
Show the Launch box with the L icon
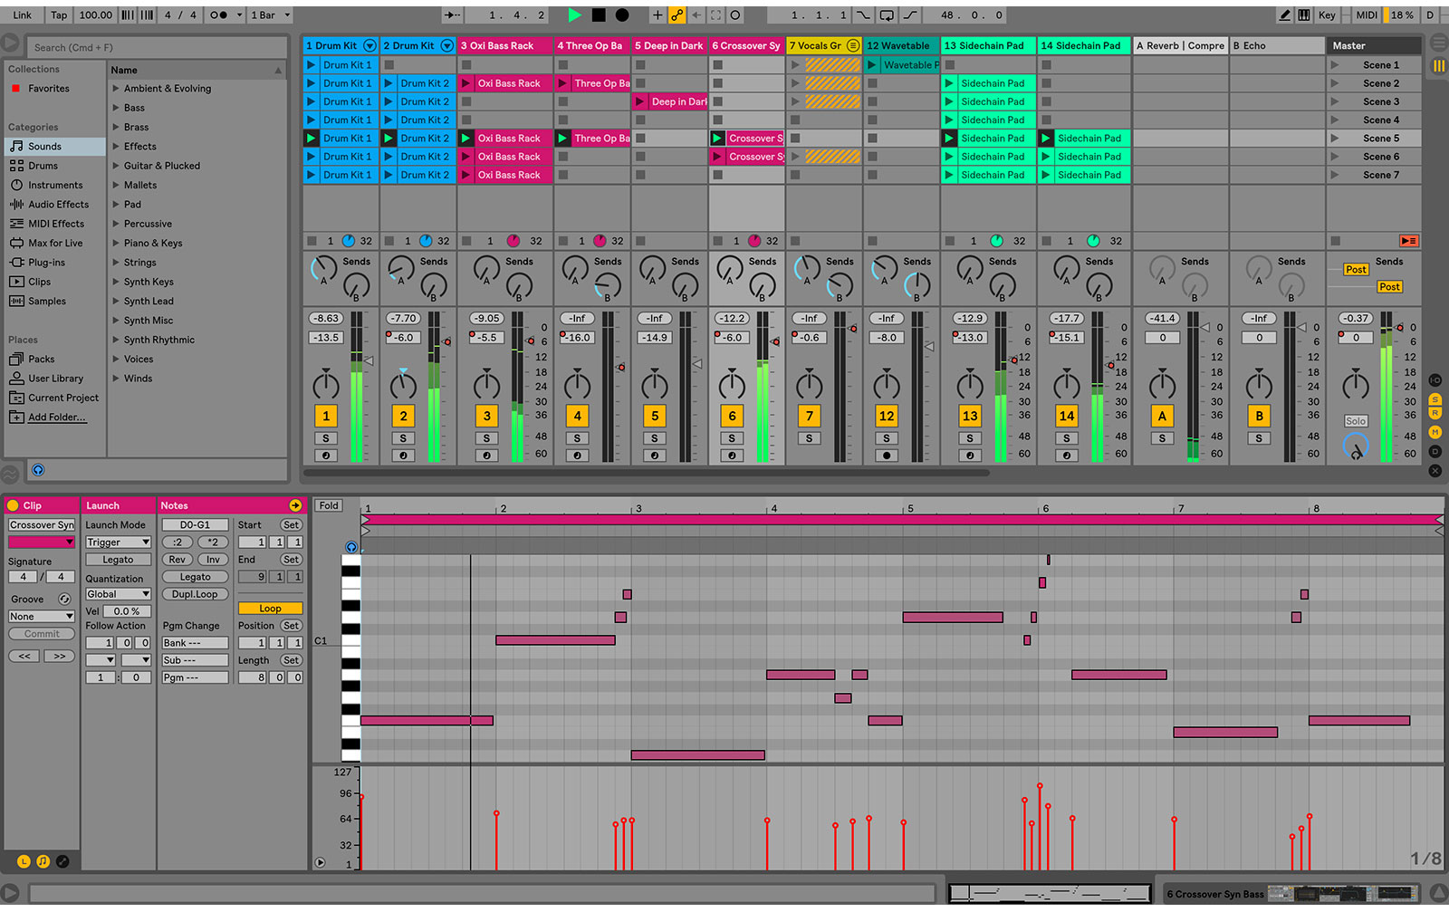24,861
